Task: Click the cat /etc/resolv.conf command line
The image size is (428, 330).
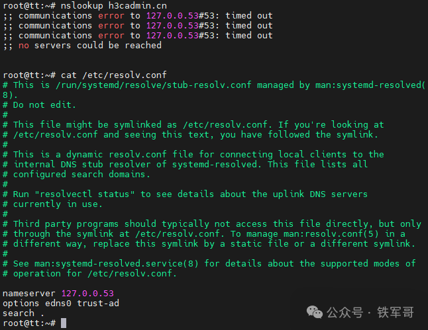Action: coord(85,75)
